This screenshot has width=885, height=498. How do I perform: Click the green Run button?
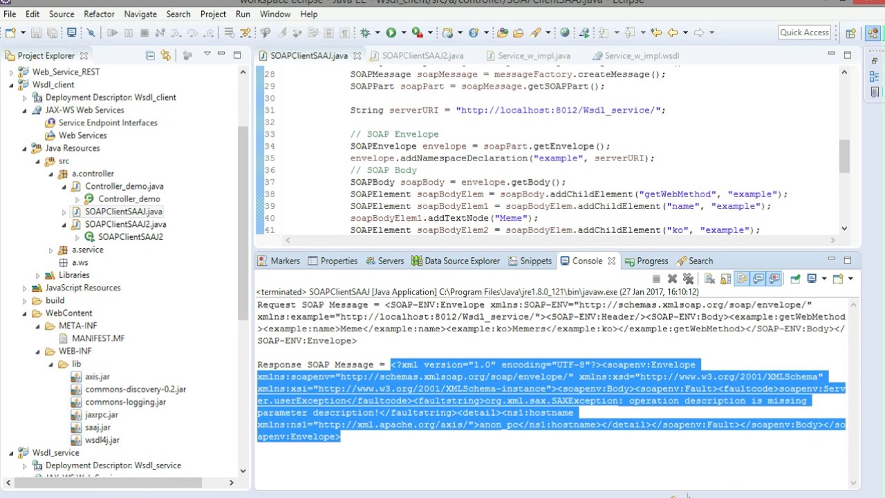[x=391, y=33]
